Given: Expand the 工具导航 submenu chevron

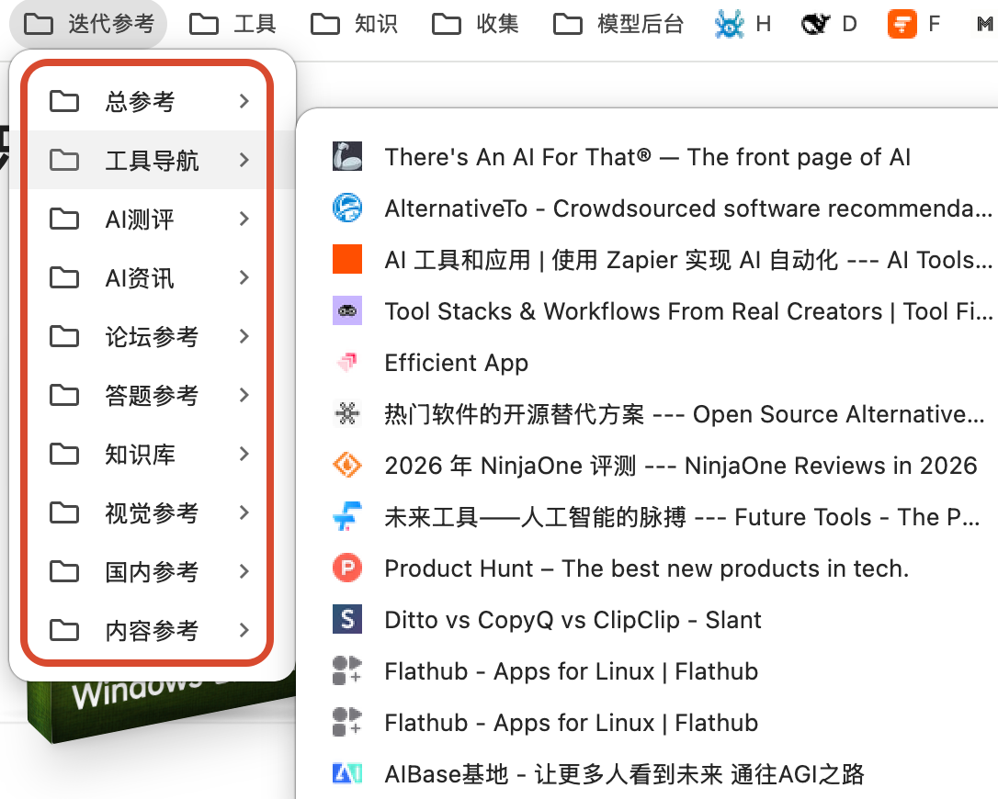Looking at the screenshot, I should (244, 160).
